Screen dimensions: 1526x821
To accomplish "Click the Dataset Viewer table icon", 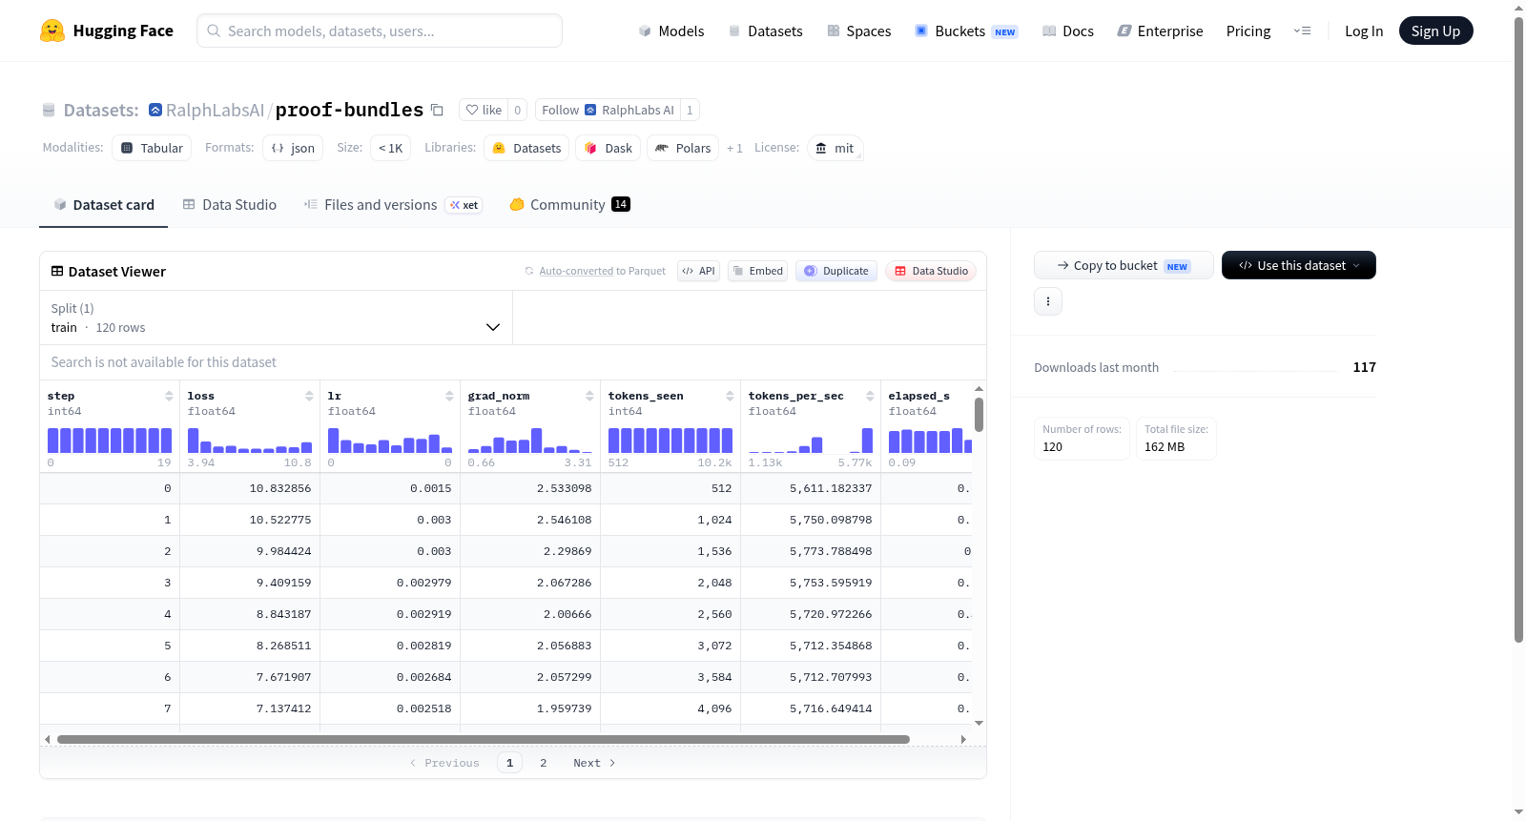I will (57, 272).
